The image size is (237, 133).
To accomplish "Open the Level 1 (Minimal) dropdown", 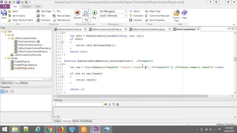I will tap(126, 16).
